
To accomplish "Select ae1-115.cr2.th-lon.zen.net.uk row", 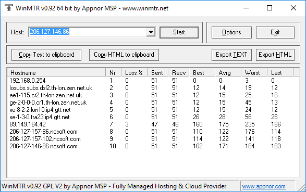I will [153, 95].
